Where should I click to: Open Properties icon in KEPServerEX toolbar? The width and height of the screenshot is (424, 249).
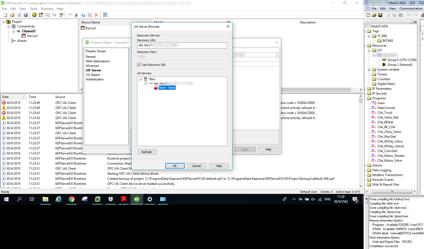(61, 15)
